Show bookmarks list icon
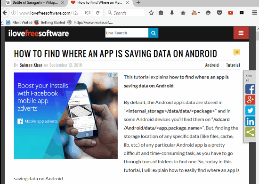Image resolution: width=259 pixels, height=184 pixels. 161,13
